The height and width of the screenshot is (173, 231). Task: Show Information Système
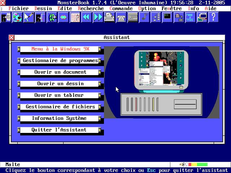coord(59,118)
